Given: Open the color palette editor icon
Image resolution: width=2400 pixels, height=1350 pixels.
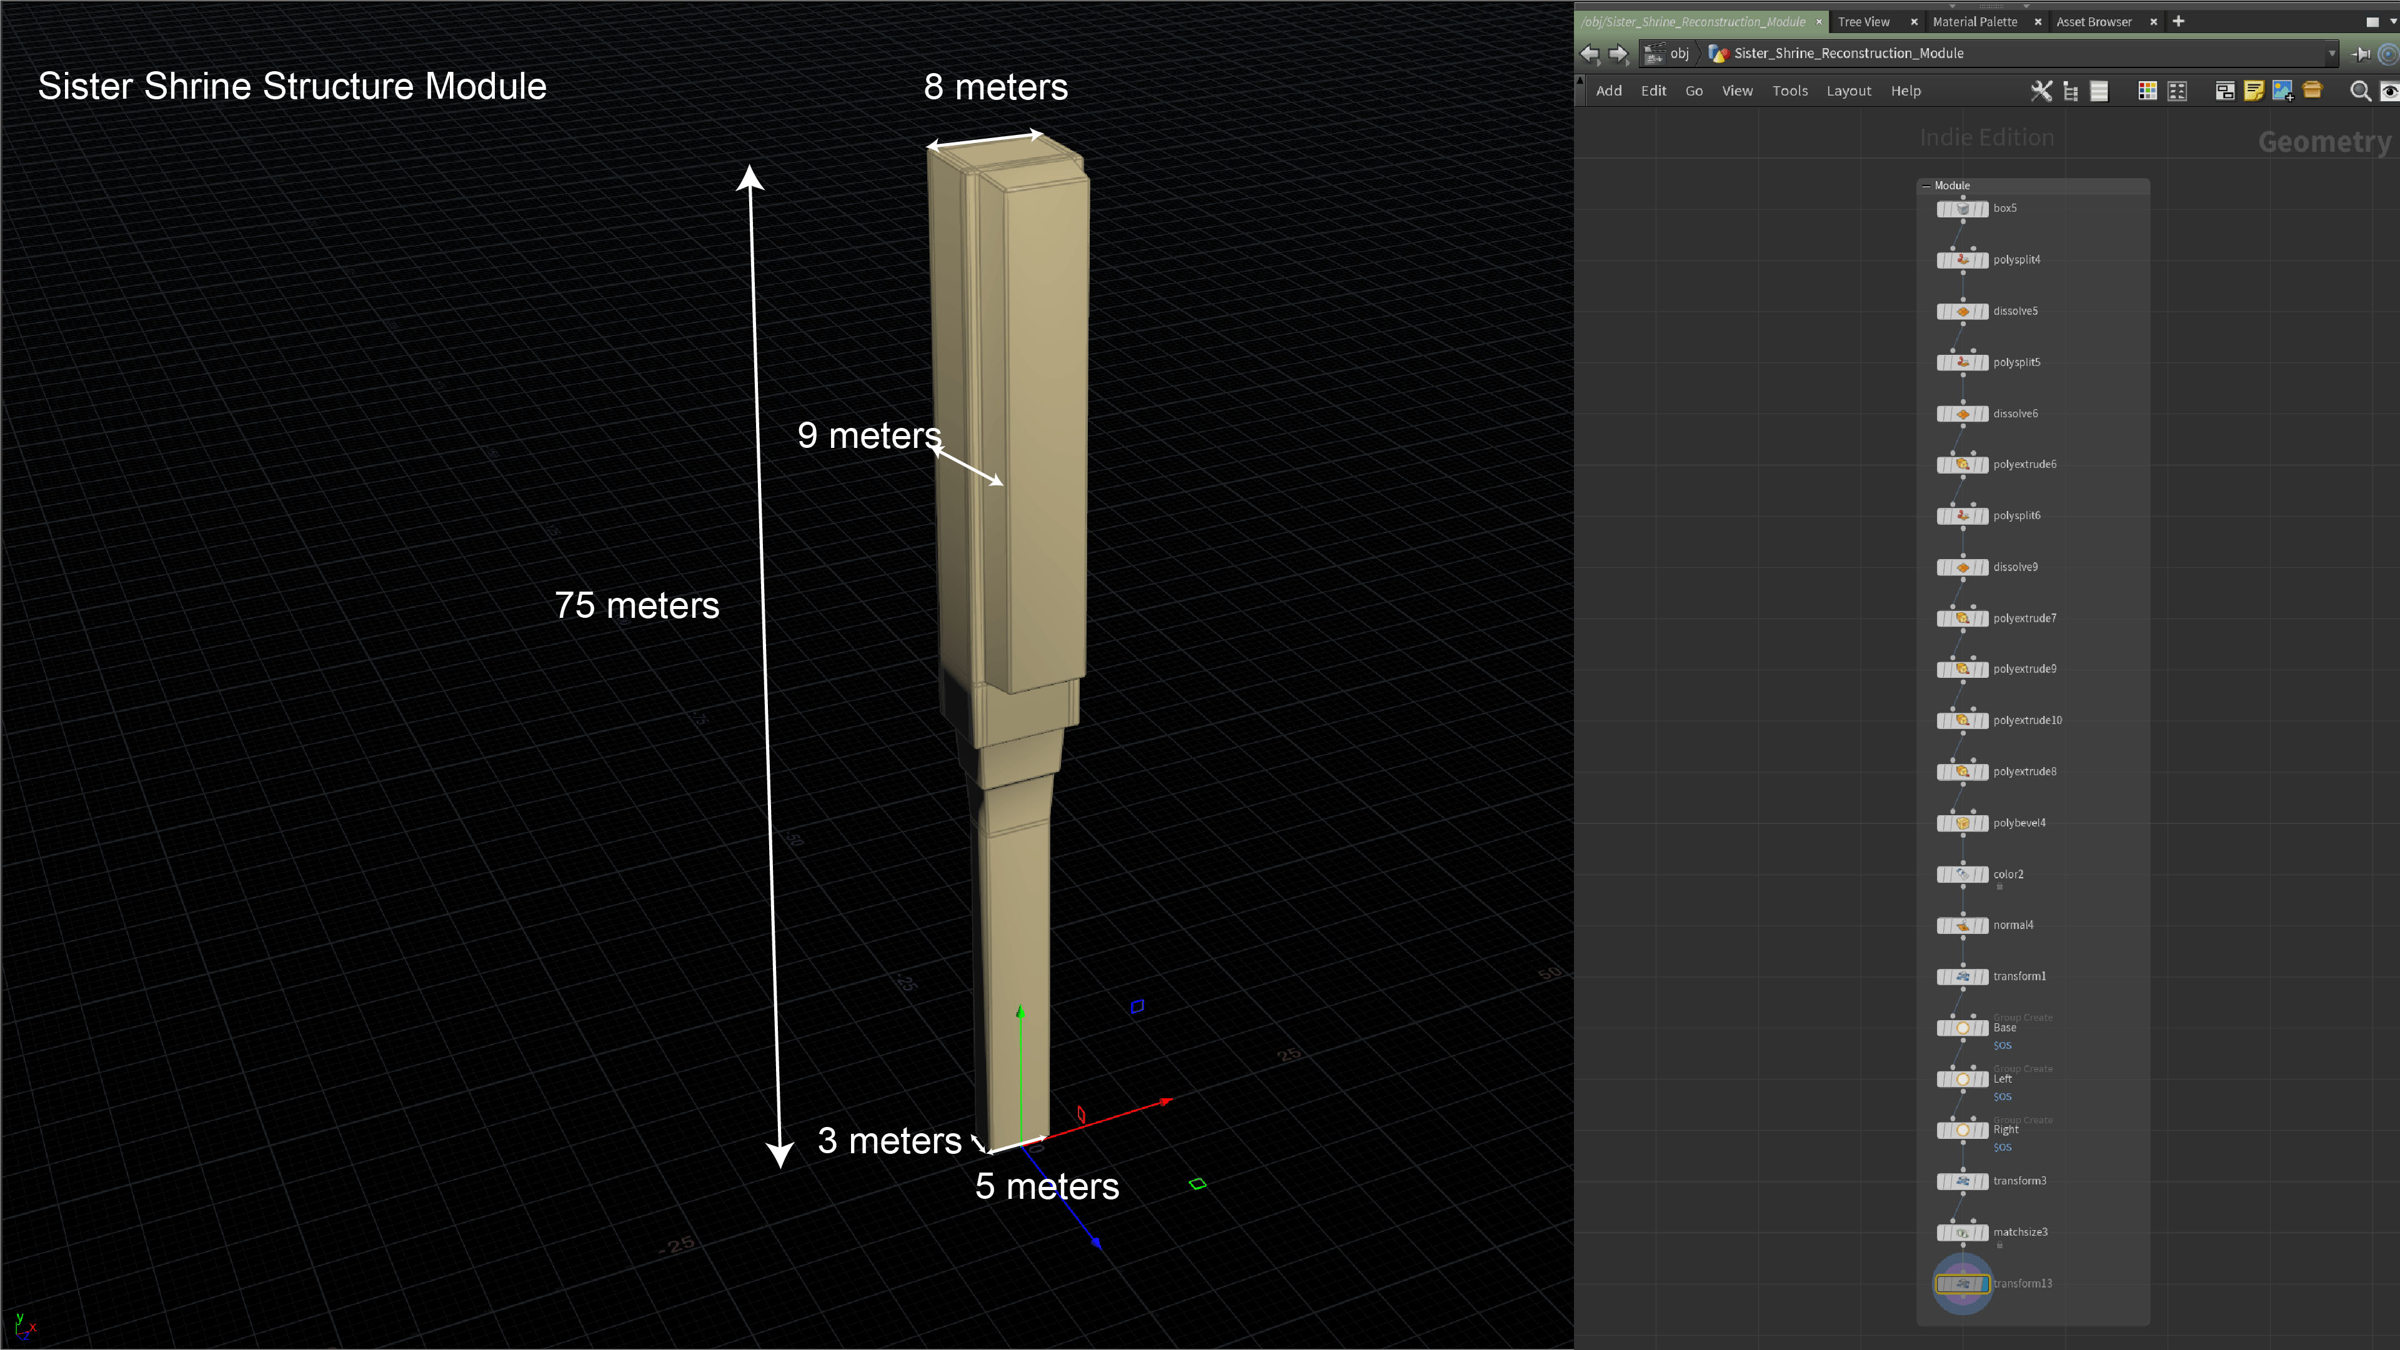Looking at the screenshot, I should 2148,91.
